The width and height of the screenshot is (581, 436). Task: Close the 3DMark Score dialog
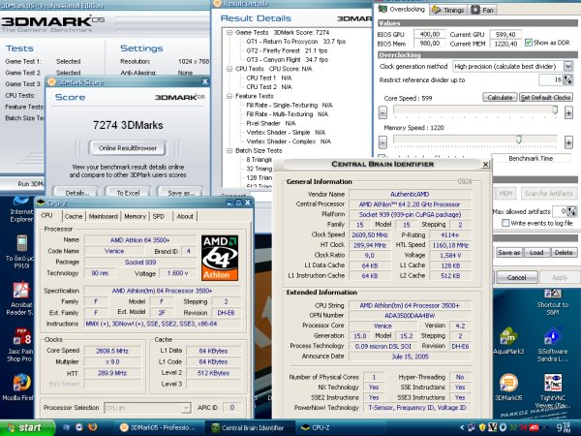(x=205, y=81)
